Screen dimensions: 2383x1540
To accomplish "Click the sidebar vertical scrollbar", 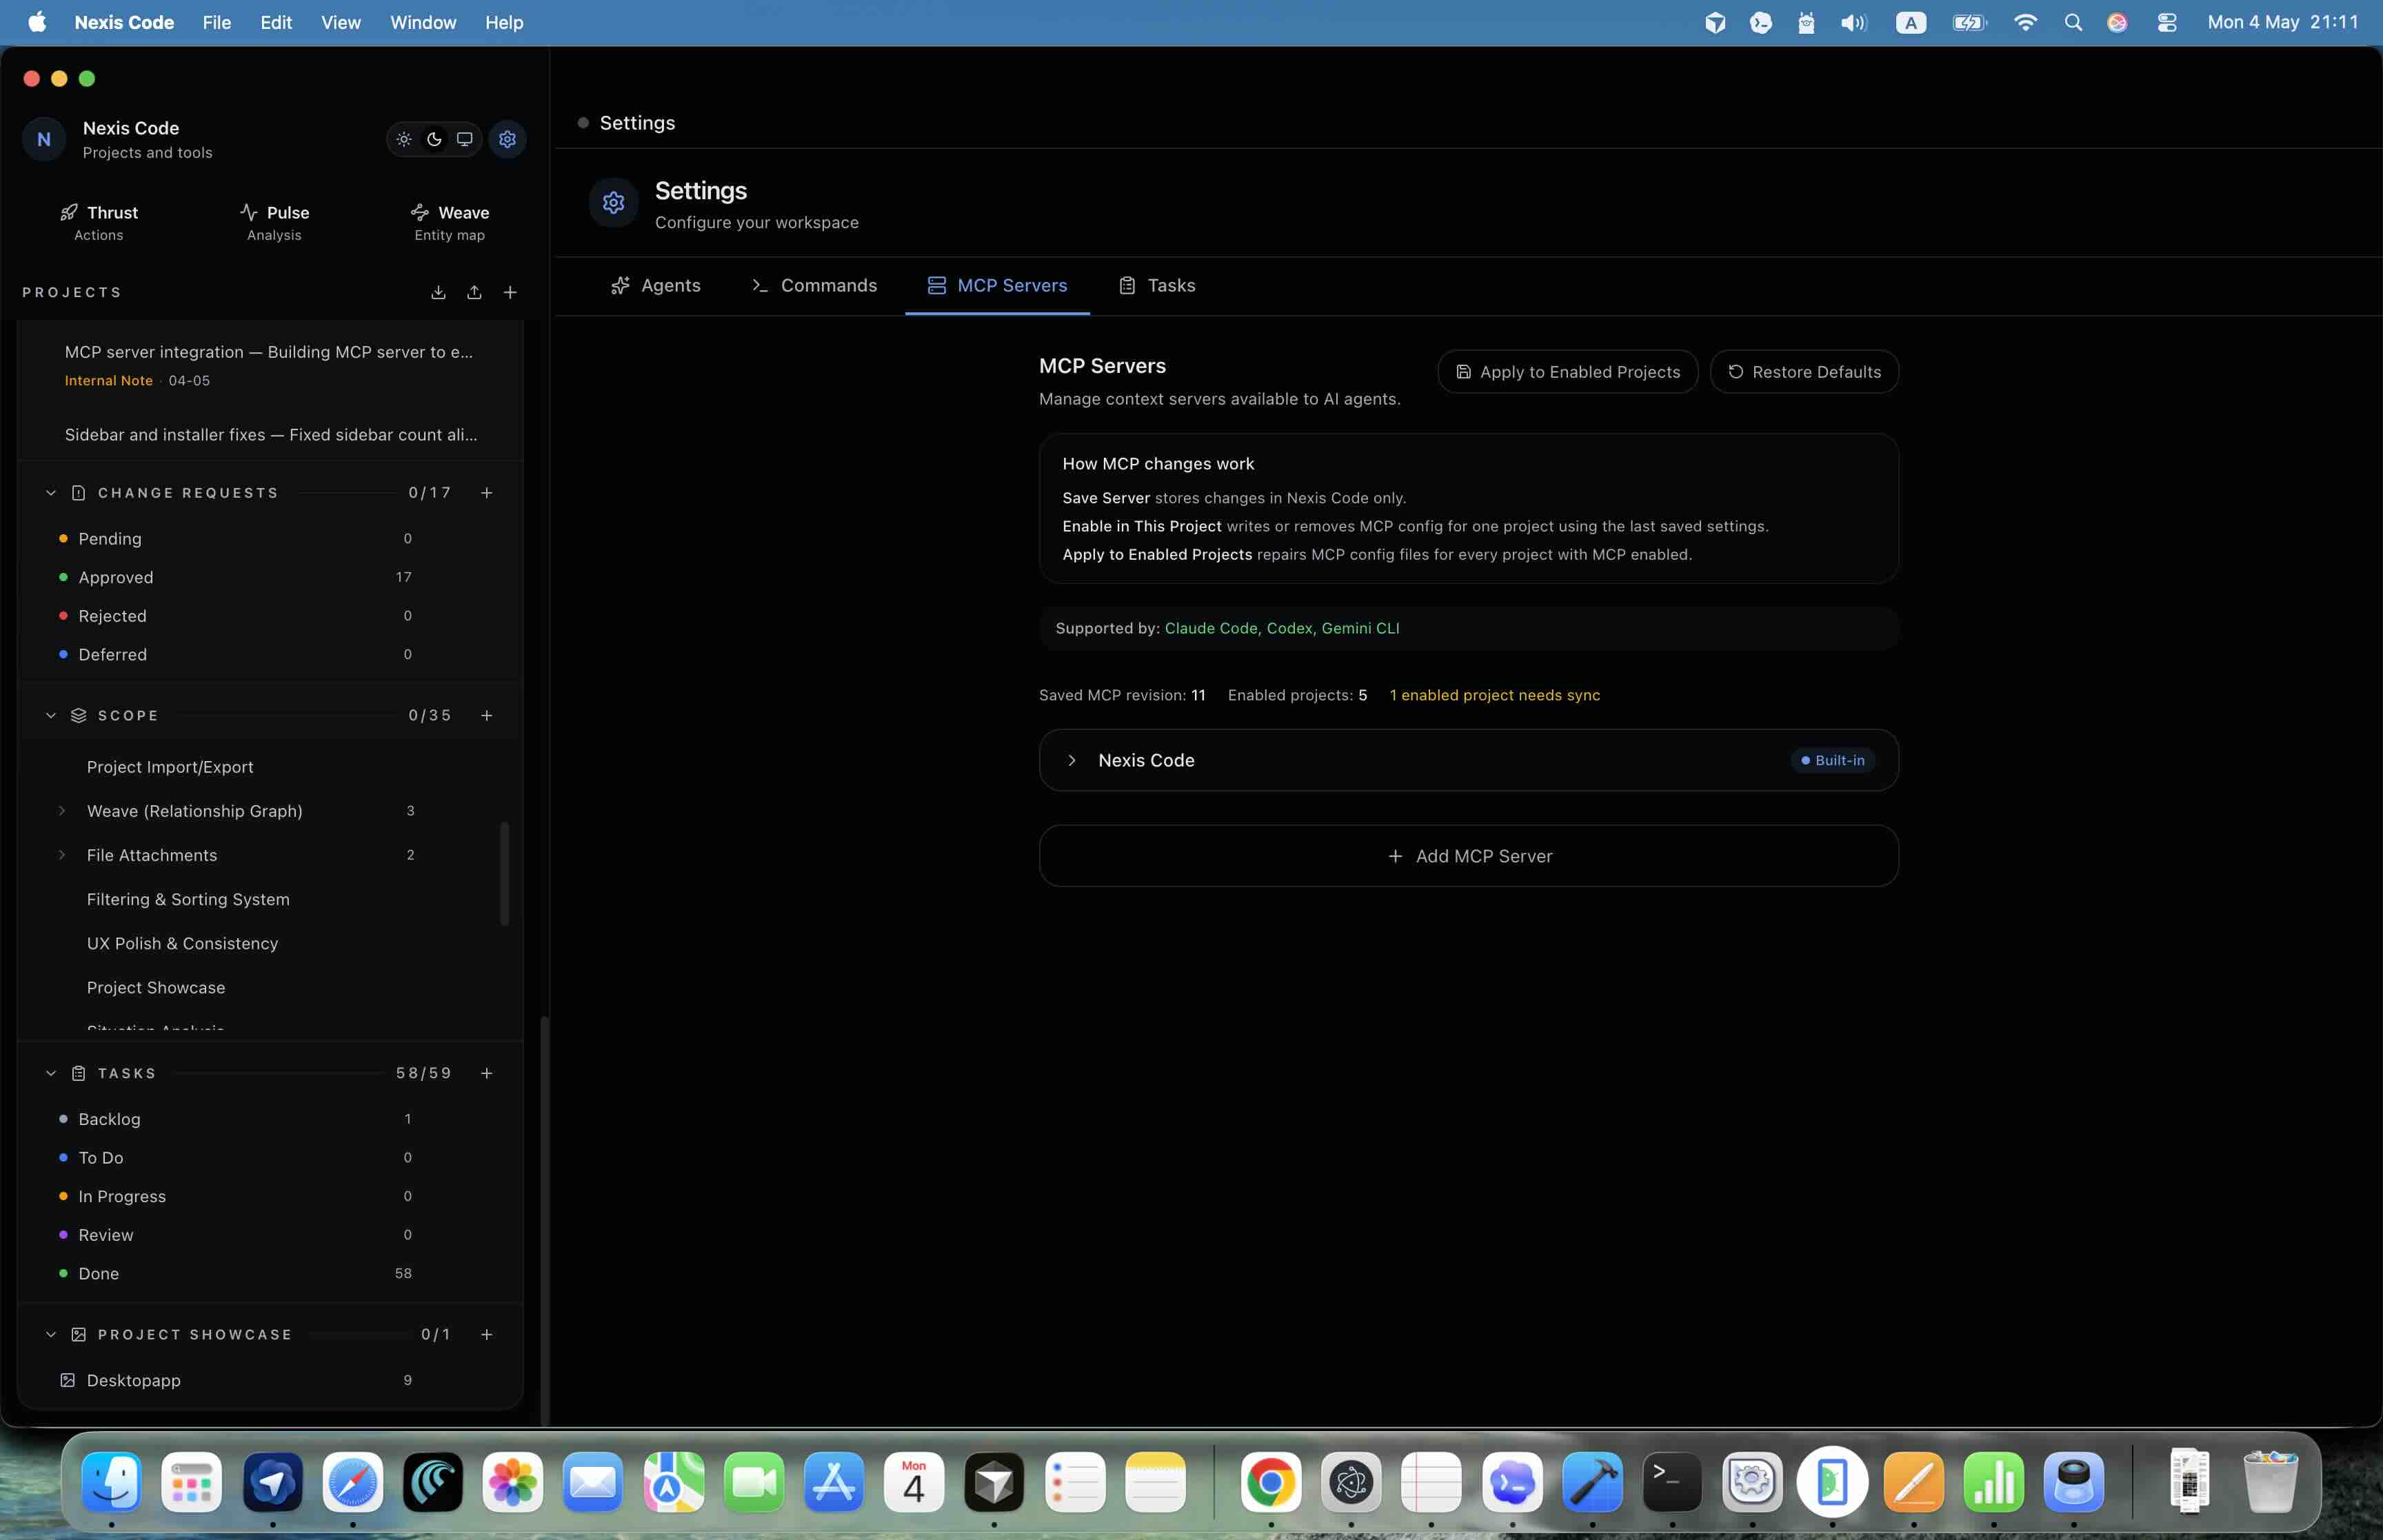I will tap(544, 1220).
